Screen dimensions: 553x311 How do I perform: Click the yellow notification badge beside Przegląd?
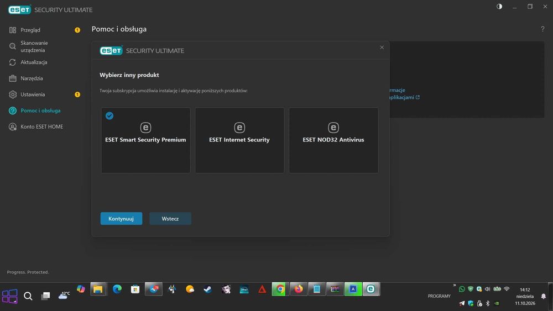77,30
